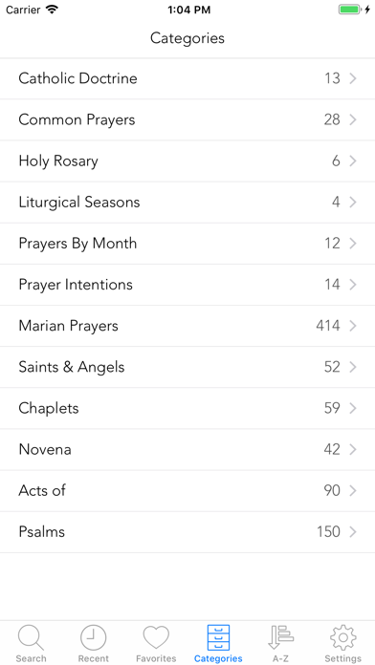Image resolution: width=375 pixels, height=665 pixels.
Task: Open the Common Prayers category
Action: 187,119
